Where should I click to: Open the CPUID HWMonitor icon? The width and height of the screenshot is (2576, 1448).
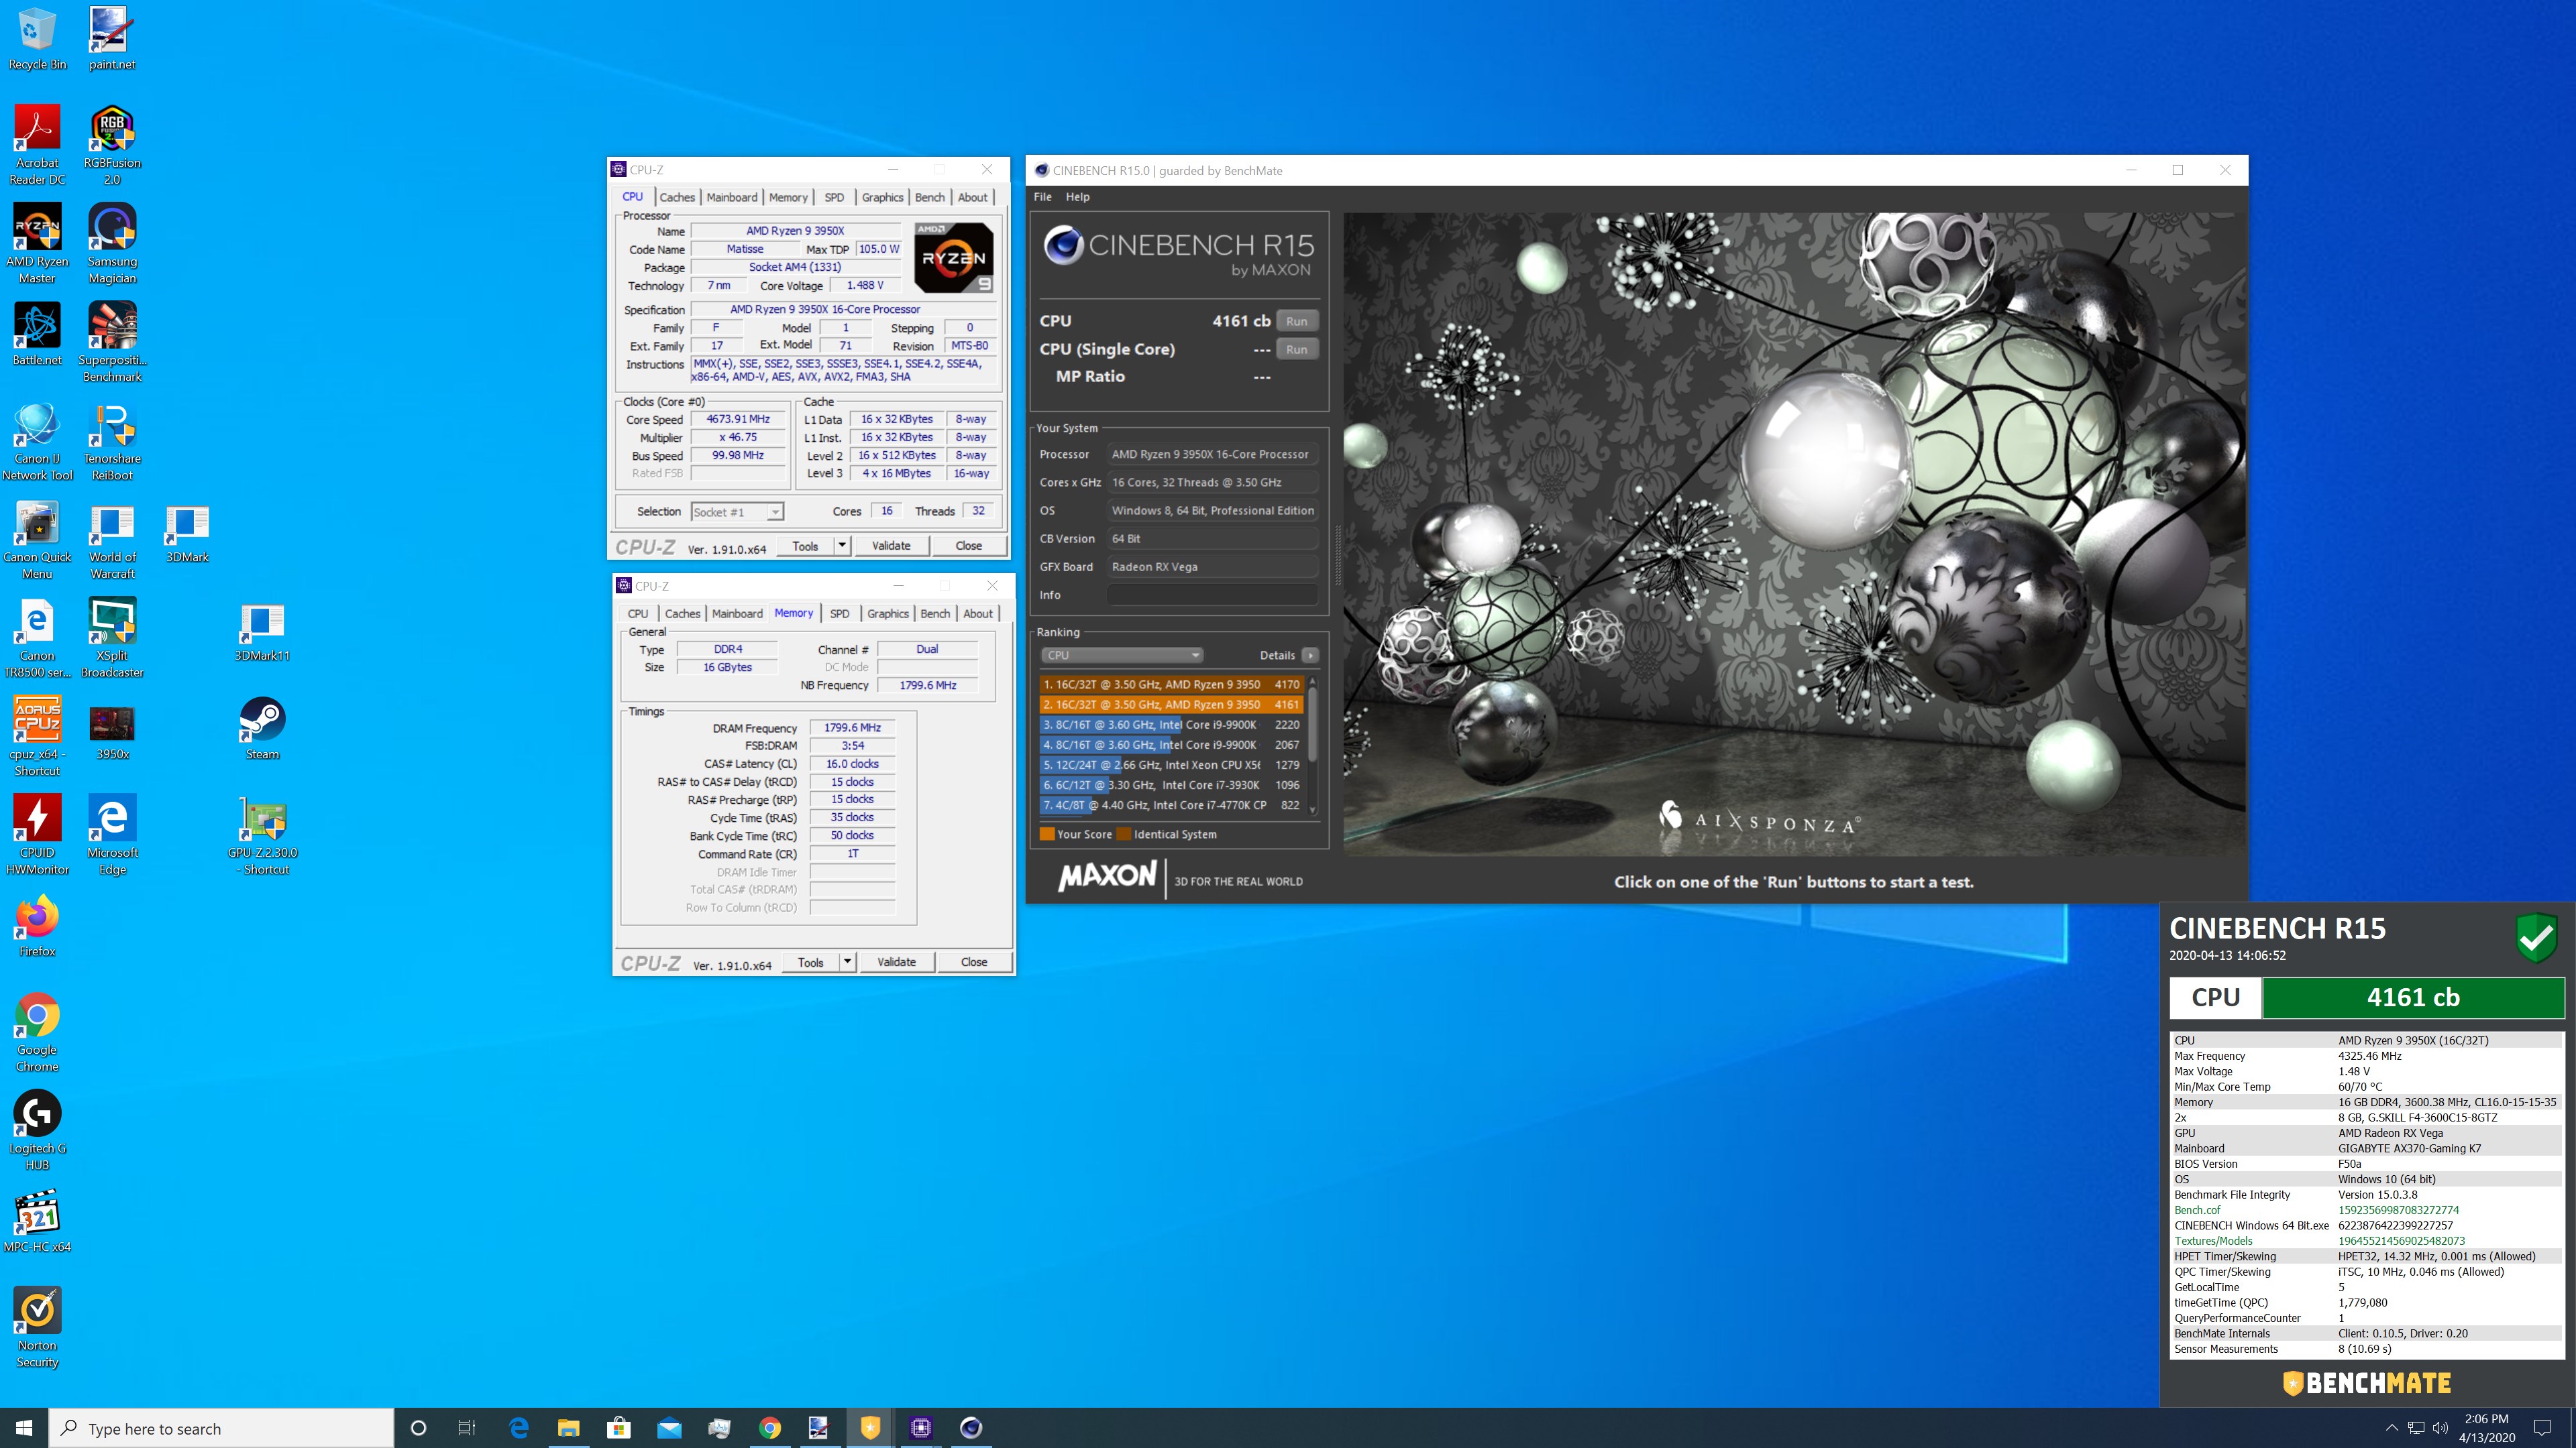(x=37, y=835)
